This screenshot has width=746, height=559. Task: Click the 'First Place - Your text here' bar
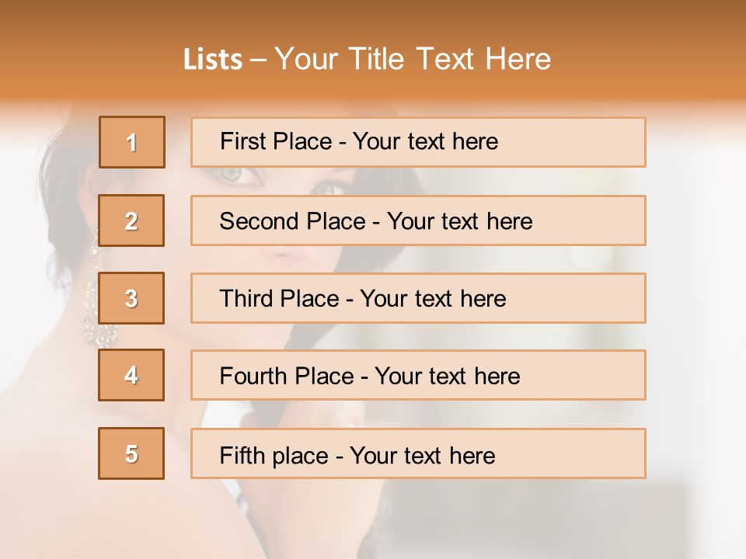(x=418, y=142)
